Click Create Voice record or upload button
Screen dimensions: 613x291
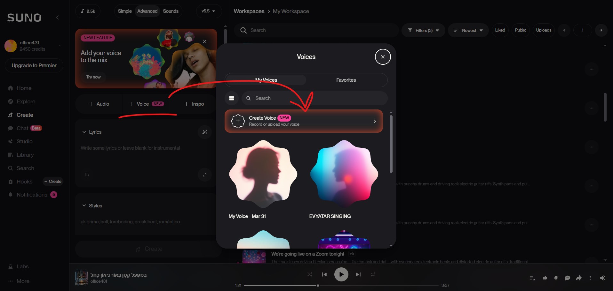click(x=304, y=121)
